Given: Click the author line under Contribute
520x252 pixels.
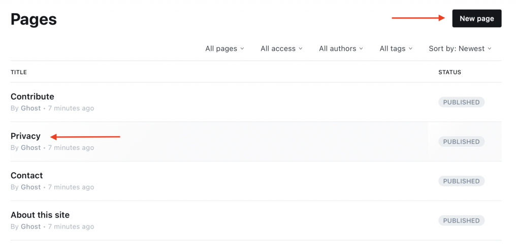Looking at the screenshot, I should [52, 108].
